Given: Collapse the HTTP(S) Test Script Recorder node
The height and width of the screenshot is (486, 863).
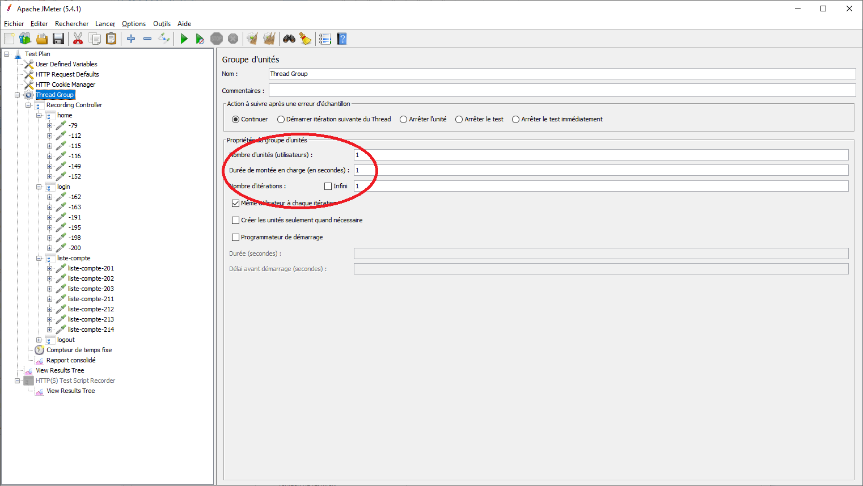Looking at the screenshot, I should pyautogui.click(x=18, y=381).
